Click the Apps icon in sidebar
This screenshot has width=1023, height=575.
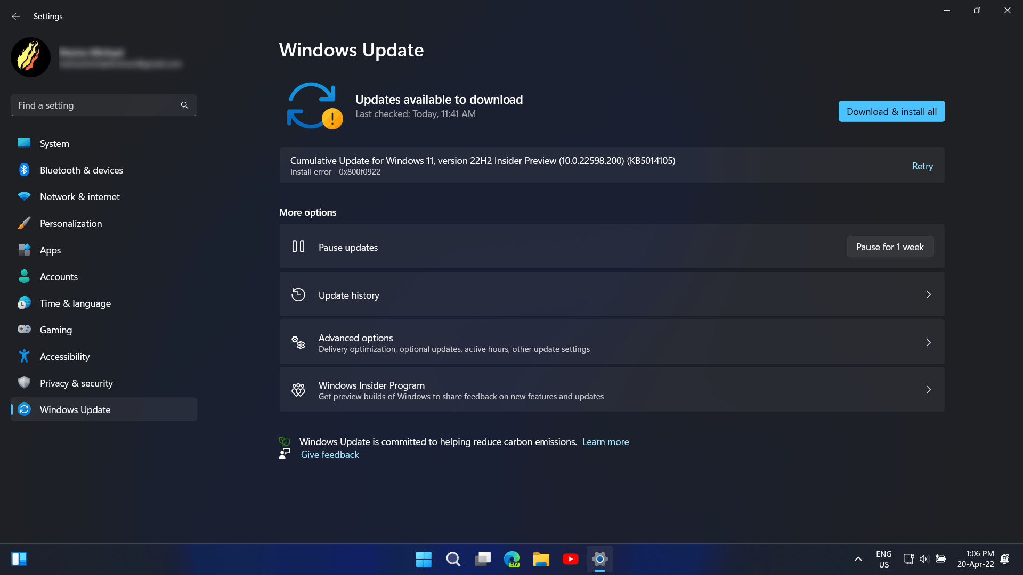point(24,250)
